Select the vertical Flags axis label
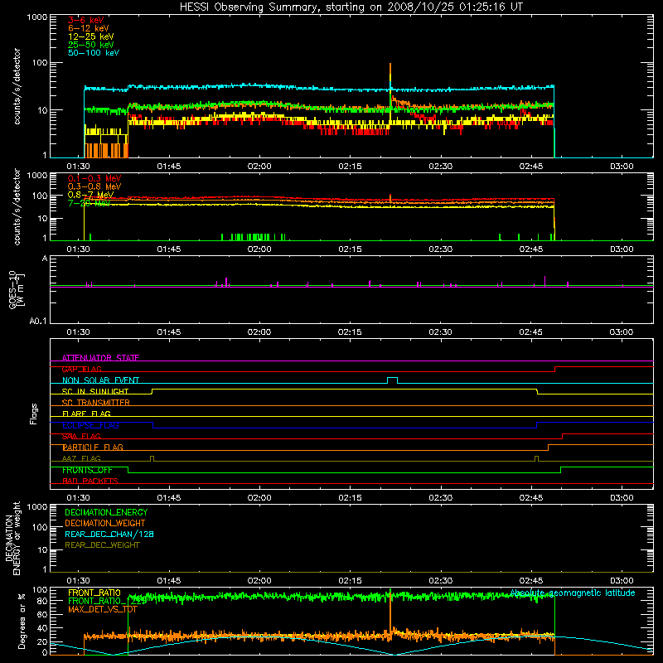This screenshot has width=663, height=663. [x=34, y=414]
